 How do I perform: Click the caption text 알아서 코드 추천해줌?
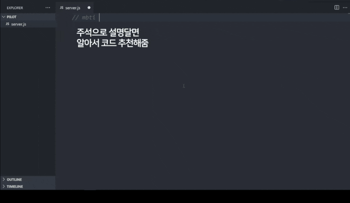pos(112,43)
